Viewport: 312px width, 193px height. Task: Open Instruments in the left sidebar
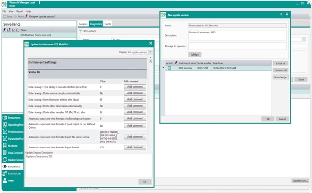click(13, 118)
